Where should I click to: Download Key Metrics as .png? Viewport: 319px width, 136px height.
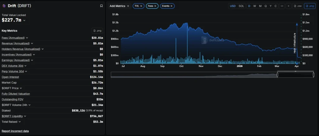98,31
